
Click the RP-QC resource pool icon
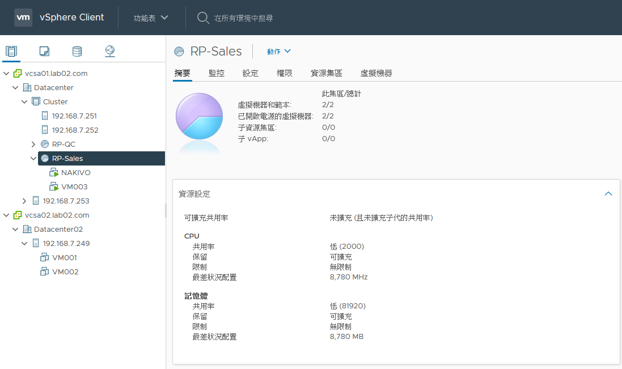45,145
